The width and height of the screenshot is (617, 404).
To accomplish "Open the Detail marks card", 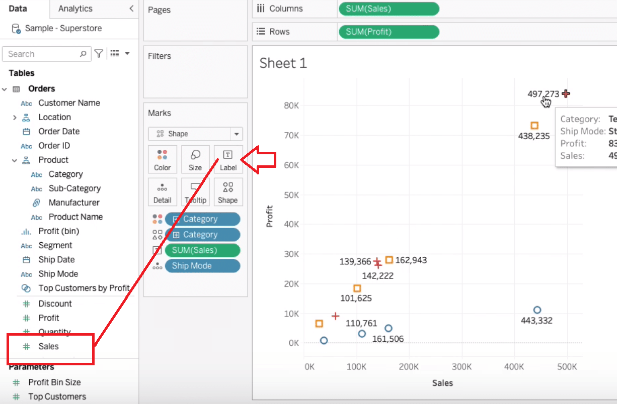I will coord(162,192).
